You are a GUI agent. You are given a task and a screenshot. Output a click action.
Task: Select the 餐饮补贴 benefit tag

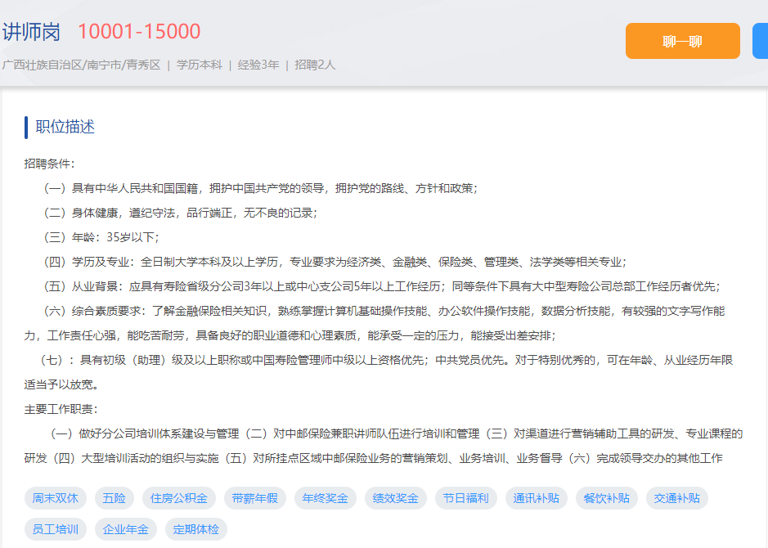pyautogui.click(x=607, y=499)
